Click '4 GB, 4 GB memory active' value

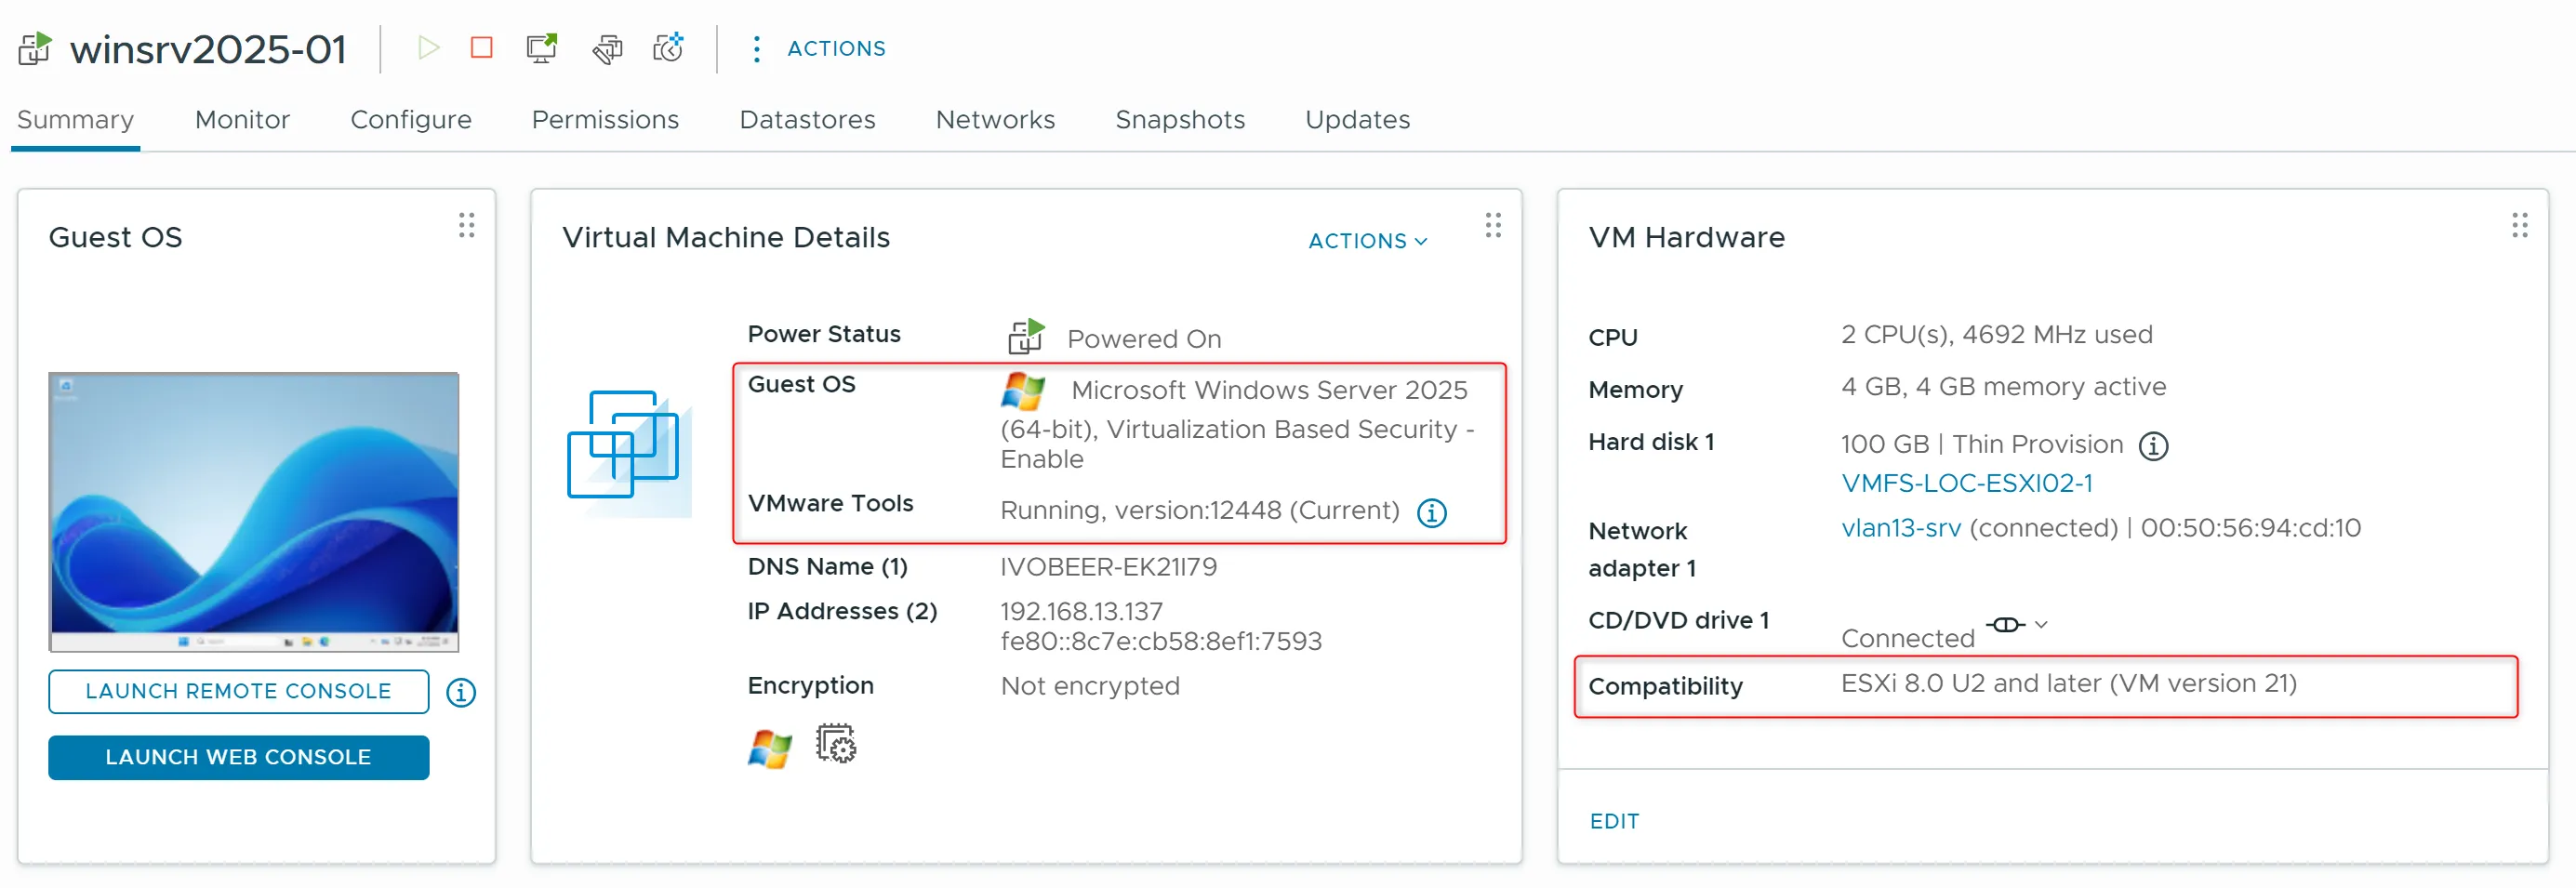pos(2003,387)
